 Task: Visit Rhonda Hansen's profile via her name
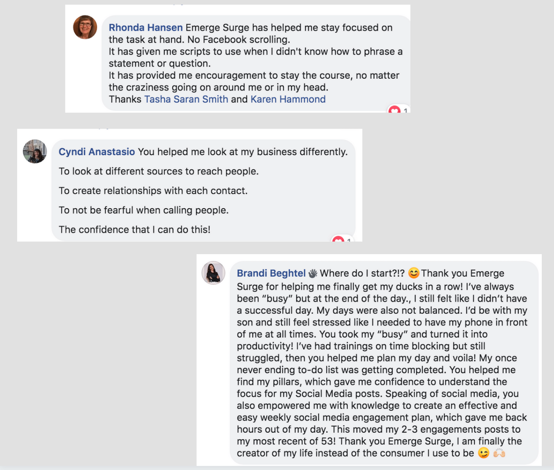point(146,28)
